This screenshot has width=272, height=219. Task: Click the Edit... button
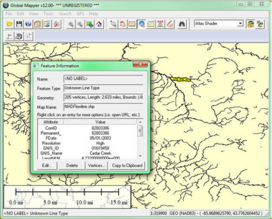click(47, 166)
